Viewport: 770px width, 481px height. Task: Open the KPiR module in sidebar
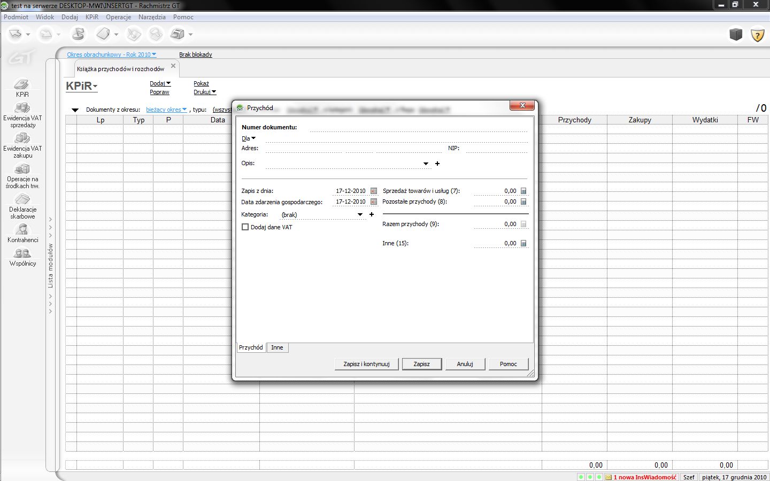click(22, 88)
